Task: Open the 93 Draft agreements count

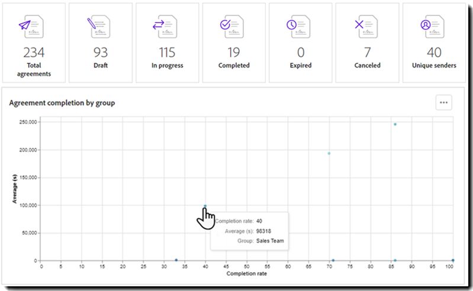Action: coord(101,53)
